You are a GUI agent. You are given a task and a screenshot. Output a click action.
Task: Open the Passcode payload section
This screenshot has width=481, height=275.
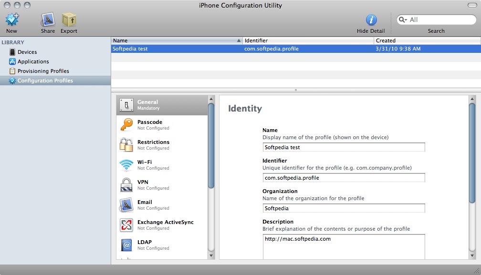[162, 125]
